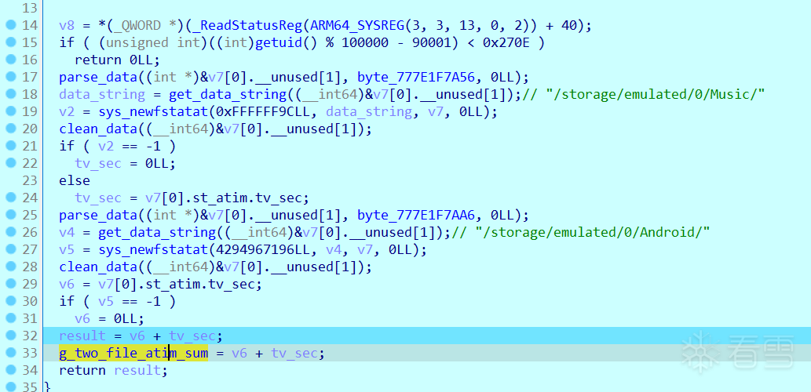811x392 pixels.
Task: Click clean_data call on line 28
Action: (98, 267)
